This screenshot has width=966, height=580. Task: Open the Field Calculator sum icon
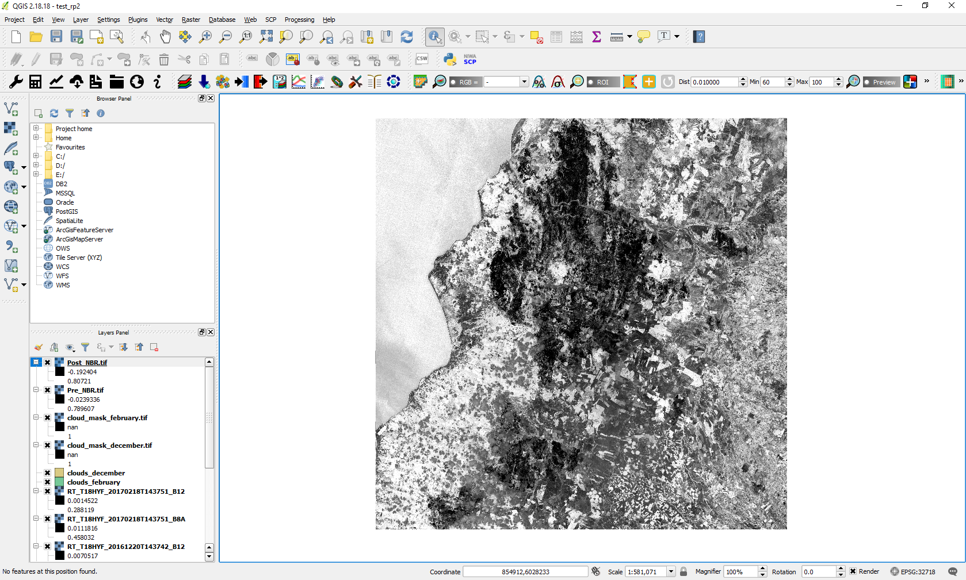[597, 37]
